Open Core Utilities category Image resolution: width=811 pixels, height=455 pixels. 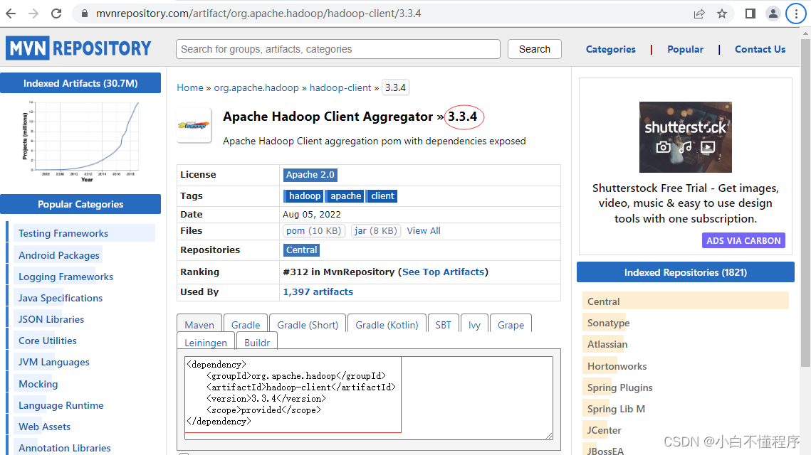pos(48,341)
